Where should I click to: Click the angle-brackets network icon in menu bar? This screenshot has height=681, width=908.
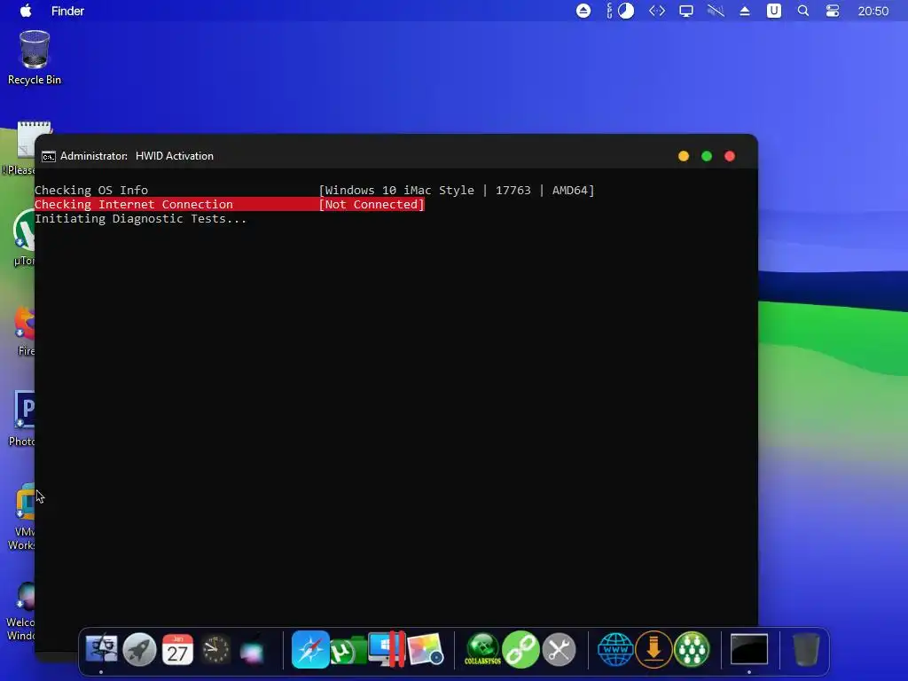(x=657, y=11)
